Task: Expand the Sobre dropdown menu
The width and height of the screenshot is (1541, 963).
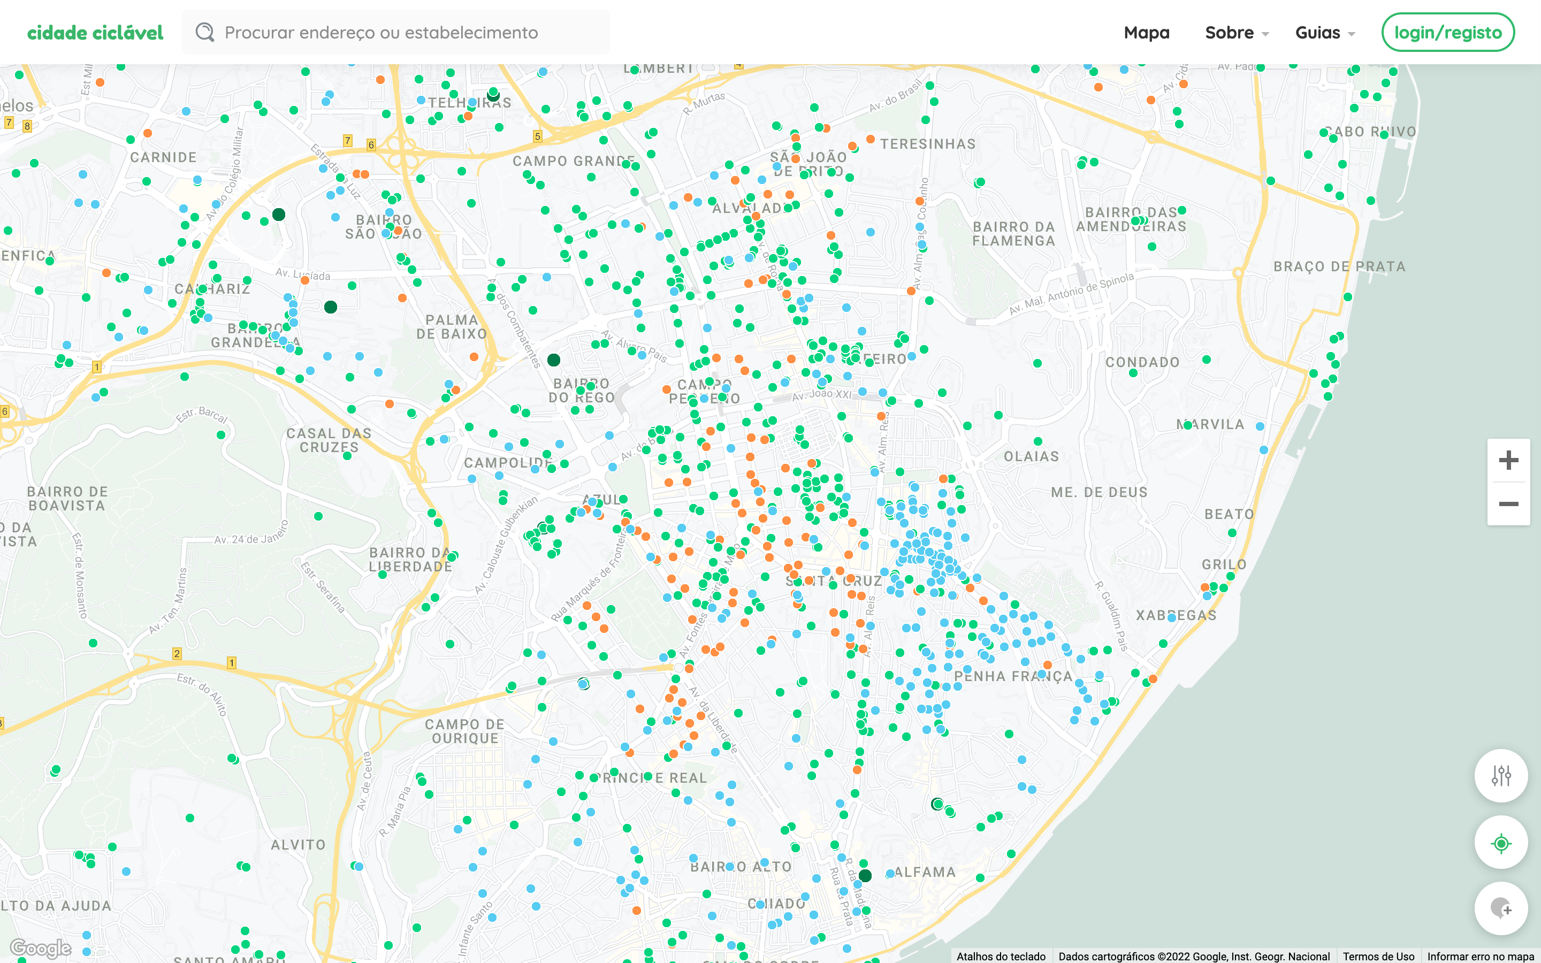Action: 1236,33
